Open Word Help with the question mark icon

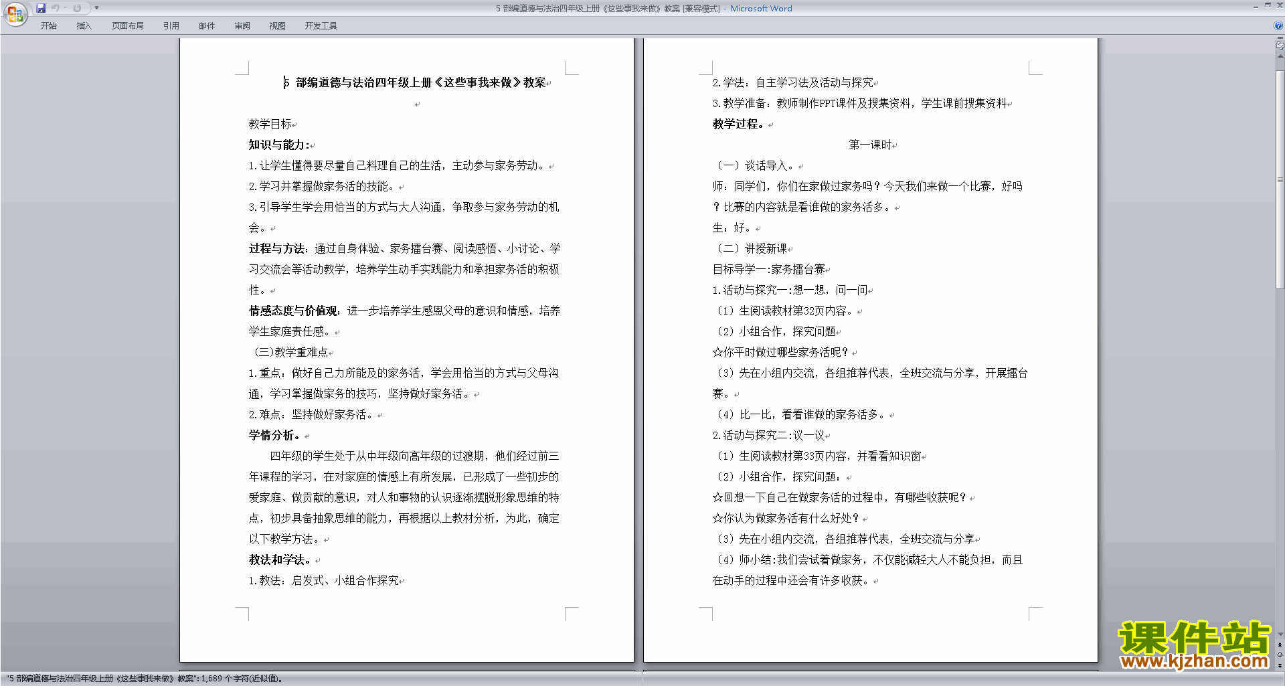[x=1278, y=25]
